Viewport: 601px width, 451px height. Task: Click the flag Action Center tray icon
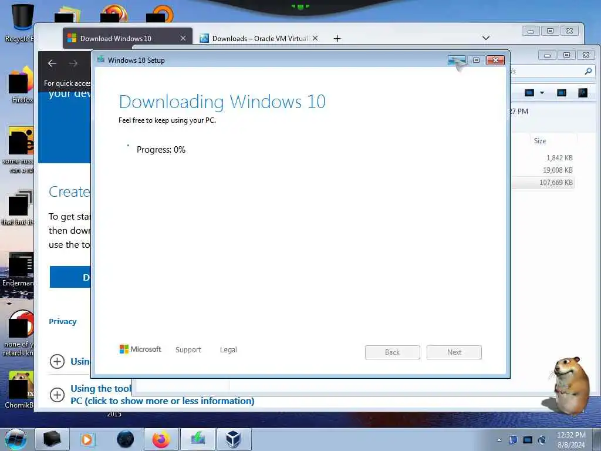513,440
